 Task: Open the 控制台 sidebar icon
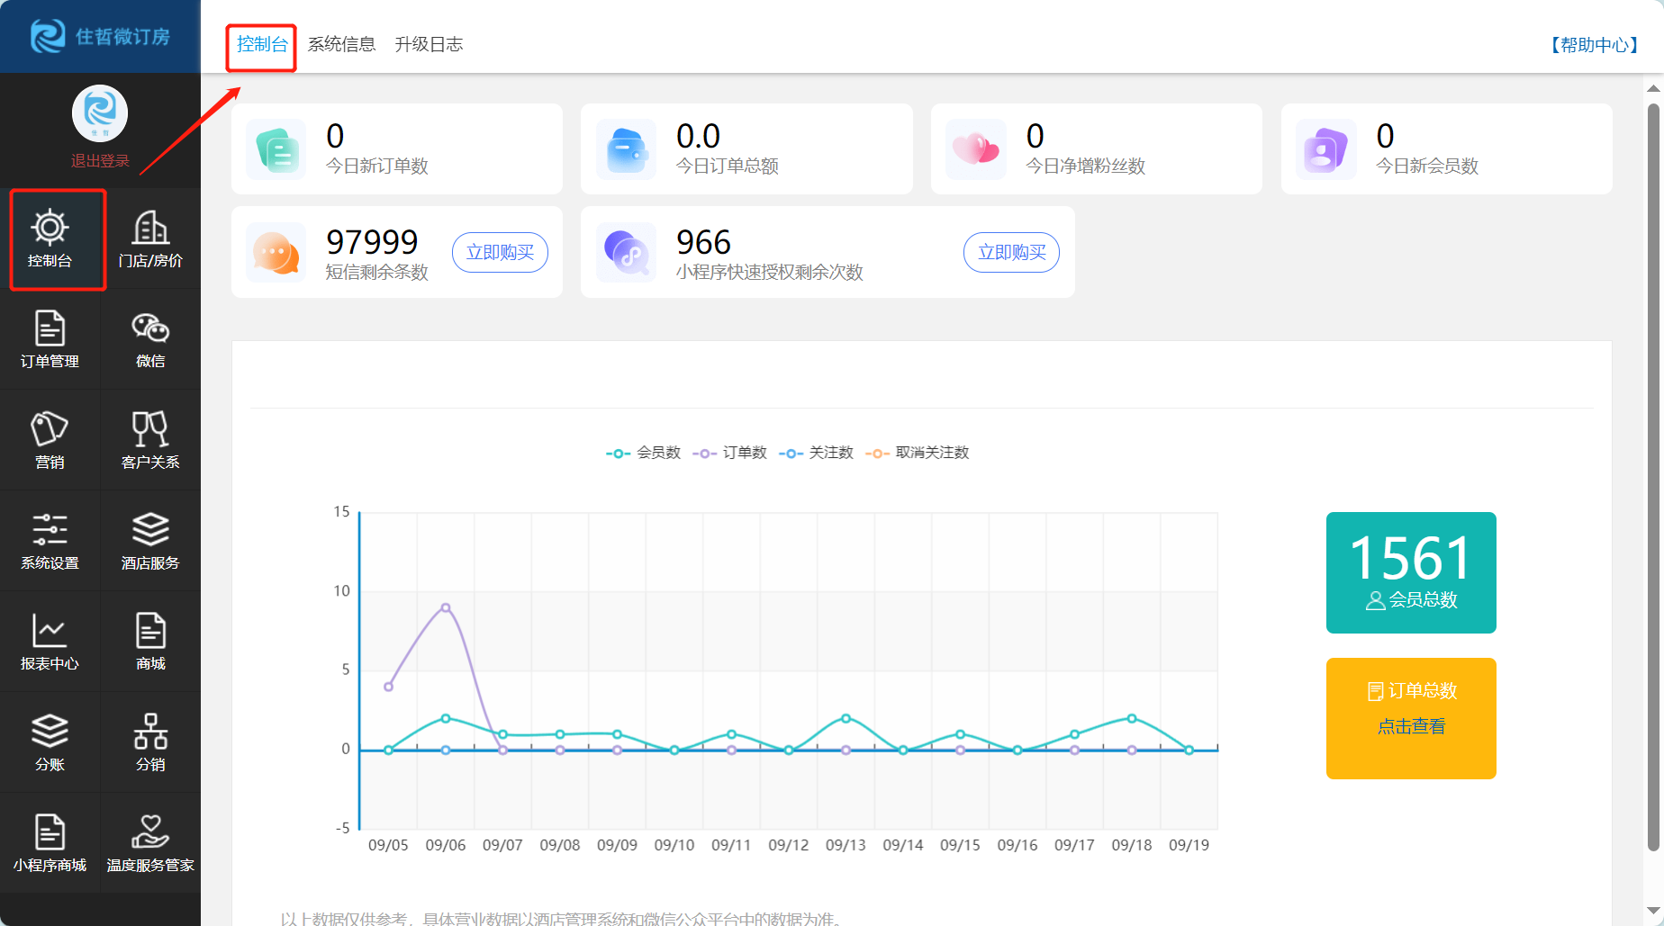50,238
